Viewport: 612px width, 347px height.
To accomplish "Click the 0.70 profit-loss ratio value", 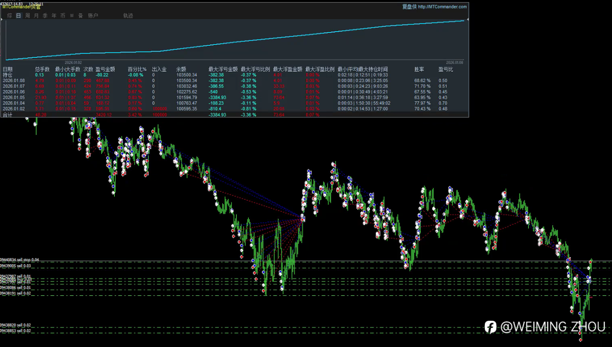I will coord(443,103).
